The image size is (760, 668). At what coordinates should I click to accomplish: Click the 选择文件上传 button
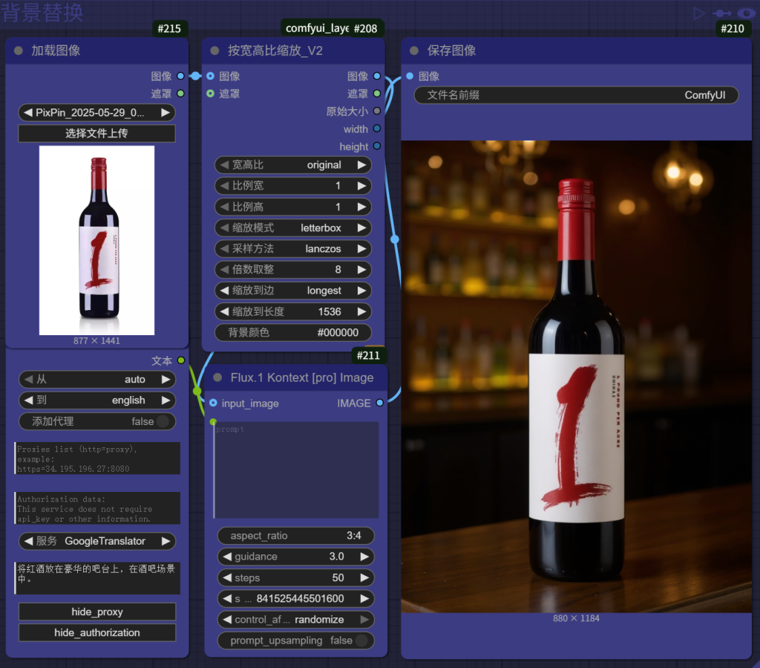point(96,134)
